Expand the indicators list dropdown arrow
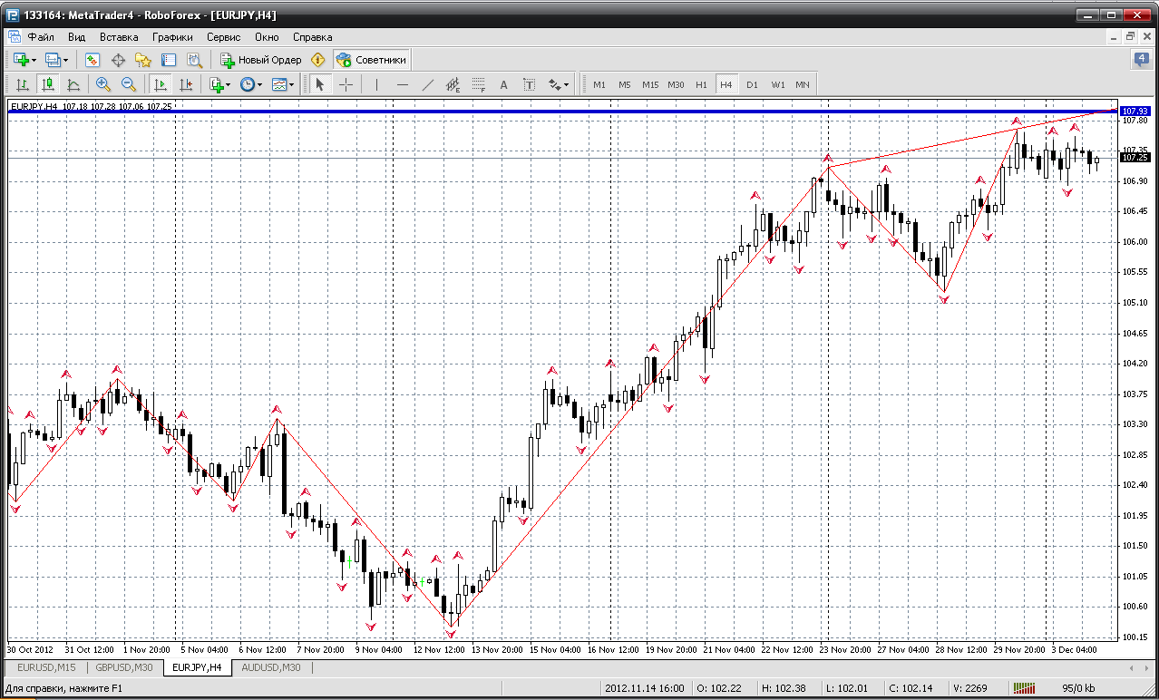Screen dimensions: 1159x700 click(x=229, y=84)
